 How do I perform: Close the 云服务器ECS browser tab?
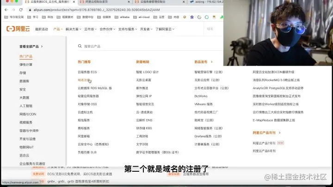tap(74, 2)
